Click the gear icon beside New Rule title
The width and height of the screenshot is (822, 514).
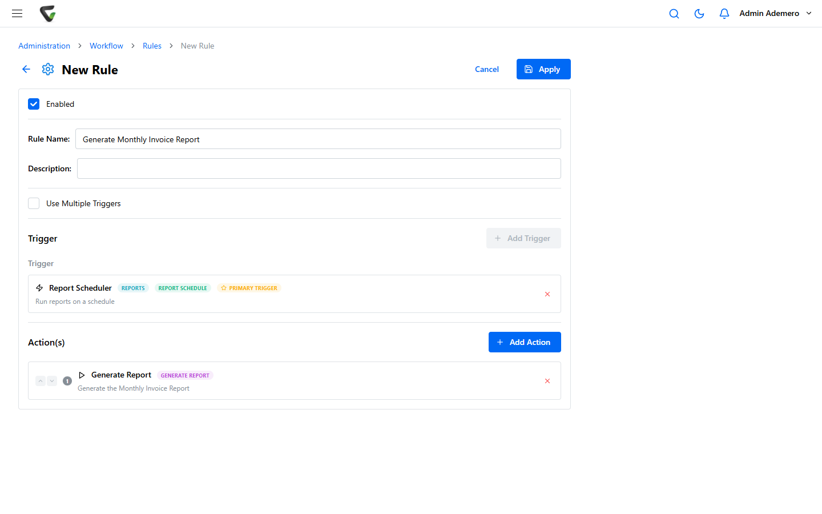48,69
